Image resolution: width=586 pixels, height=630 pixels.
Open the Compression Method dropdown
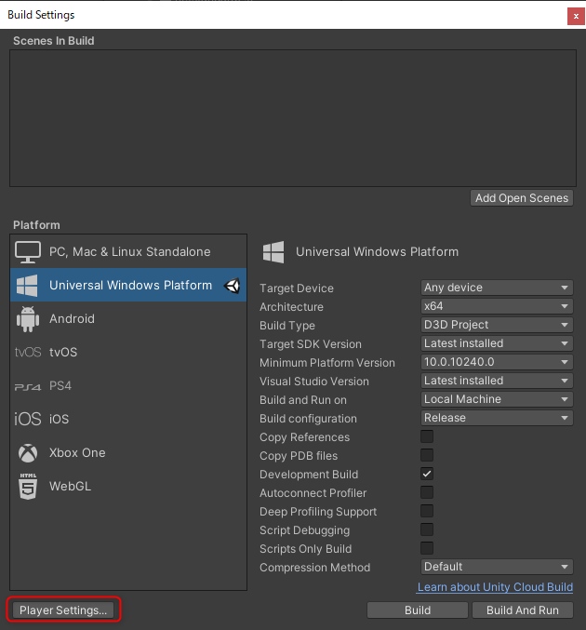(497, 567)
